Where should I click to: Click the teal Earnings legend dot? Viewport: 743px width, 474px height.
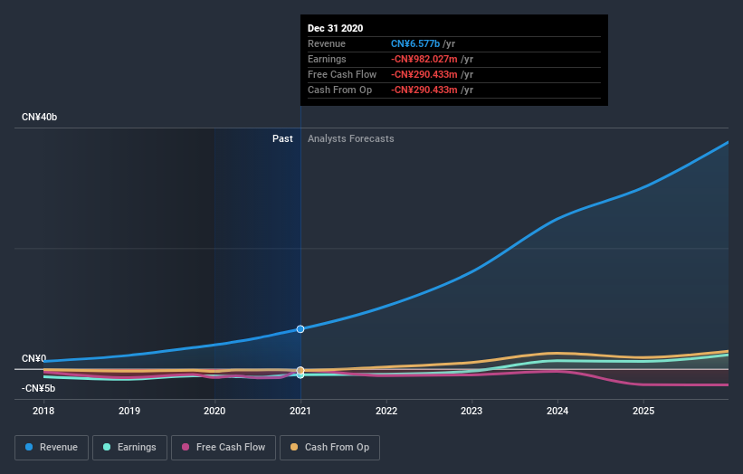click(x=107, y=447)
